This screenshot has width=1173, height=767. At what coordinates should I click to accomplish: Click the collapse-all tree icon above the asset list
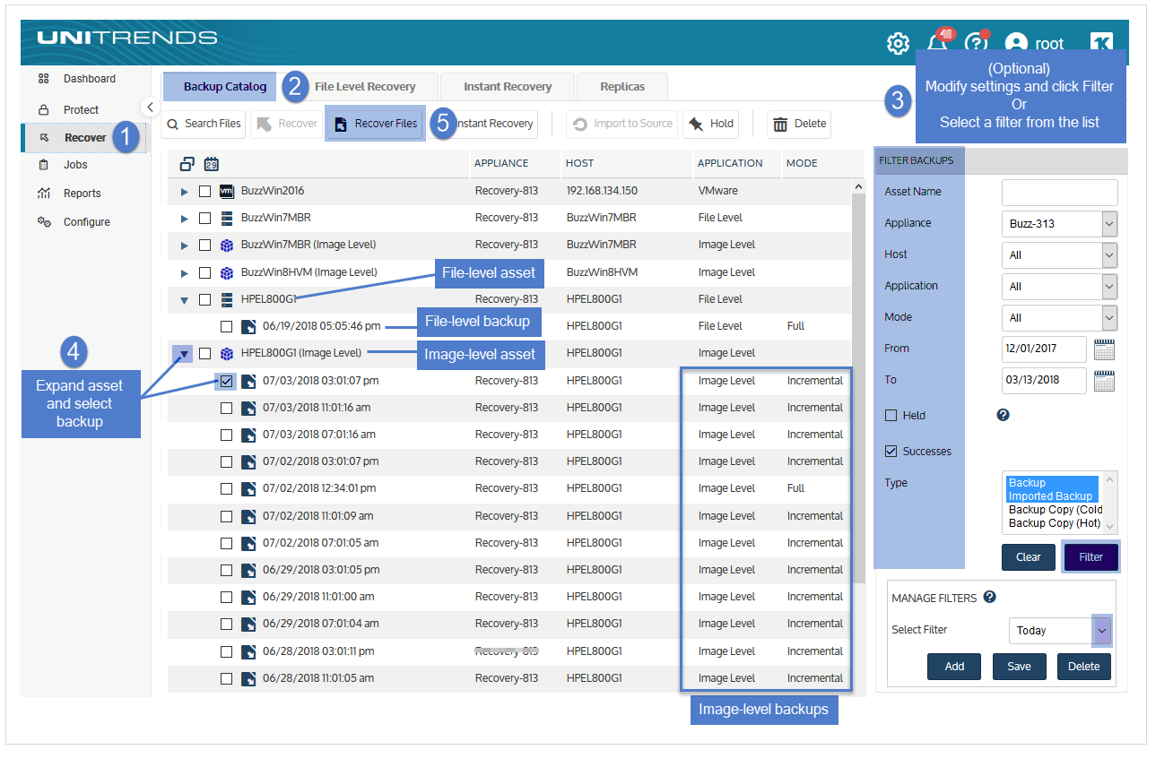(187, 164)
